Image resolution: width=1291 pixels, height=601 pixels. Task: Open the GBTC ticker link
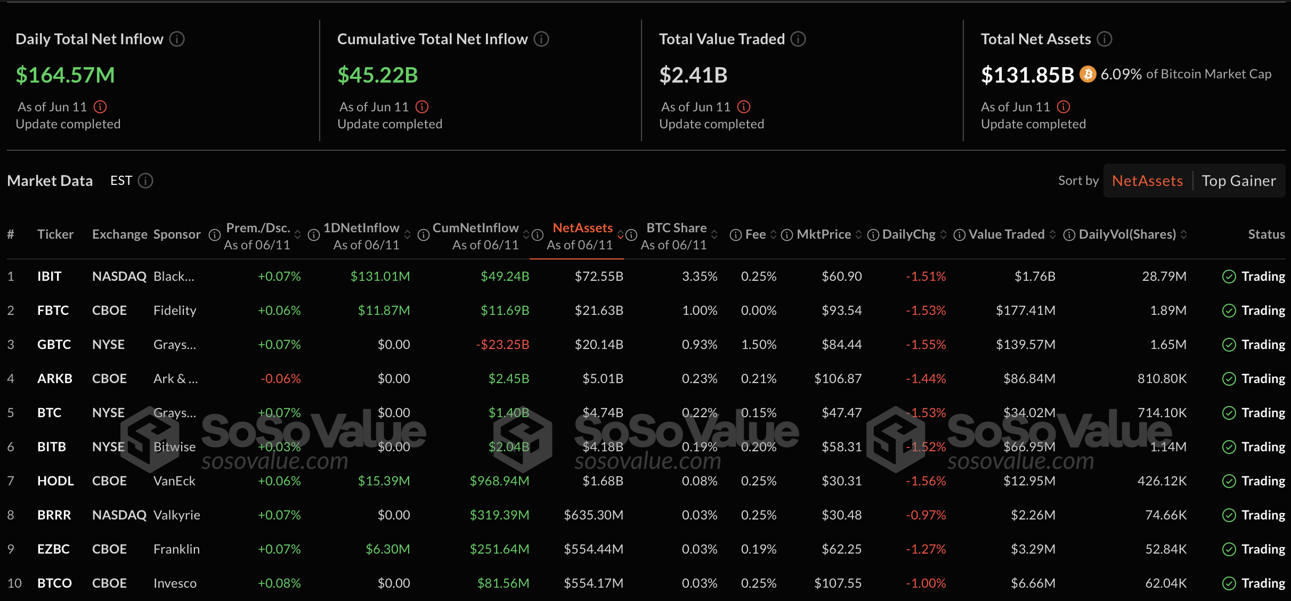tap(54, 344)
